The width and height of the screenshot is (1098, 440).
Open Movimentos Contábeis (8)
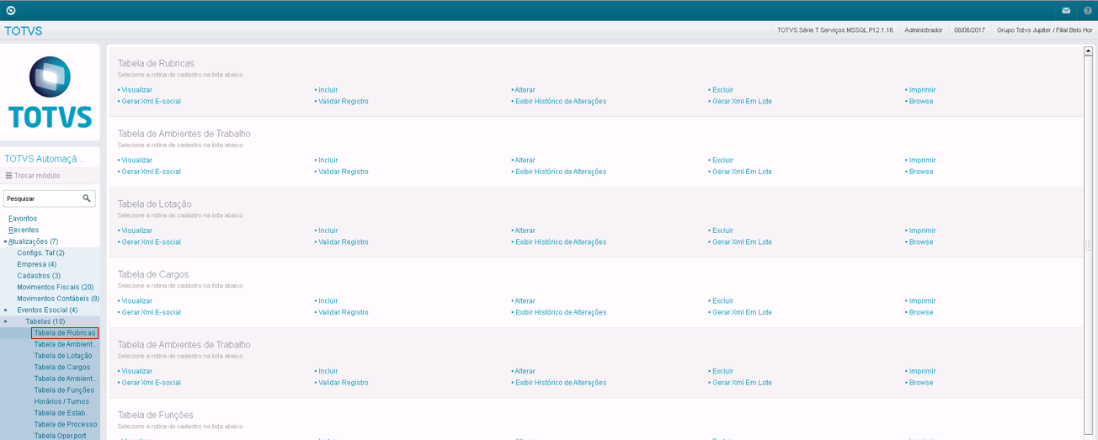click(58, 299)
